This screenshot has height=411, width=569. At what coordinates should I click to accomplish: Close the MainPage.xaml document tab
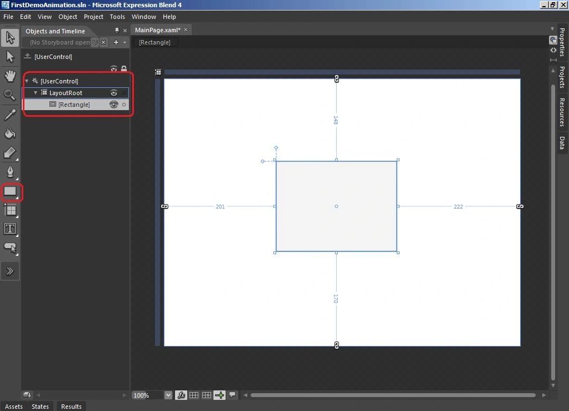186,30
